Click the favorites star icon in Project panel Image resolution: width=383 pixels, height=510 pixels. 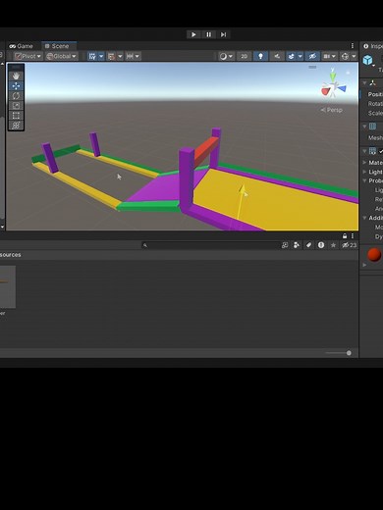(x=333, y=245)
